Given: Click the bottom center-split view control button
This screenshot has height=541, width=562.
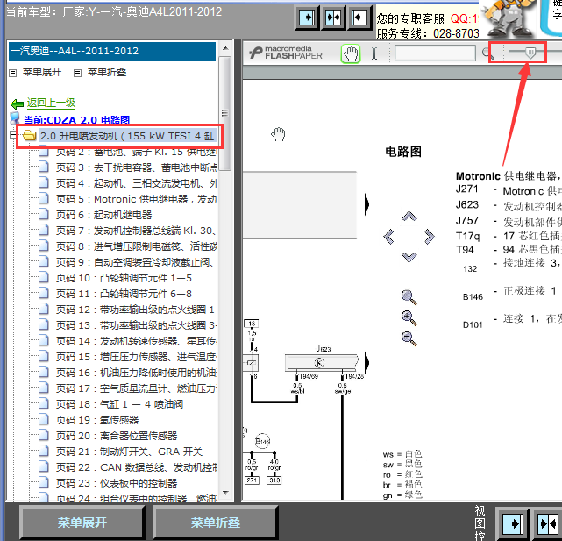Looking at the screenshot, I should [548, 523].
